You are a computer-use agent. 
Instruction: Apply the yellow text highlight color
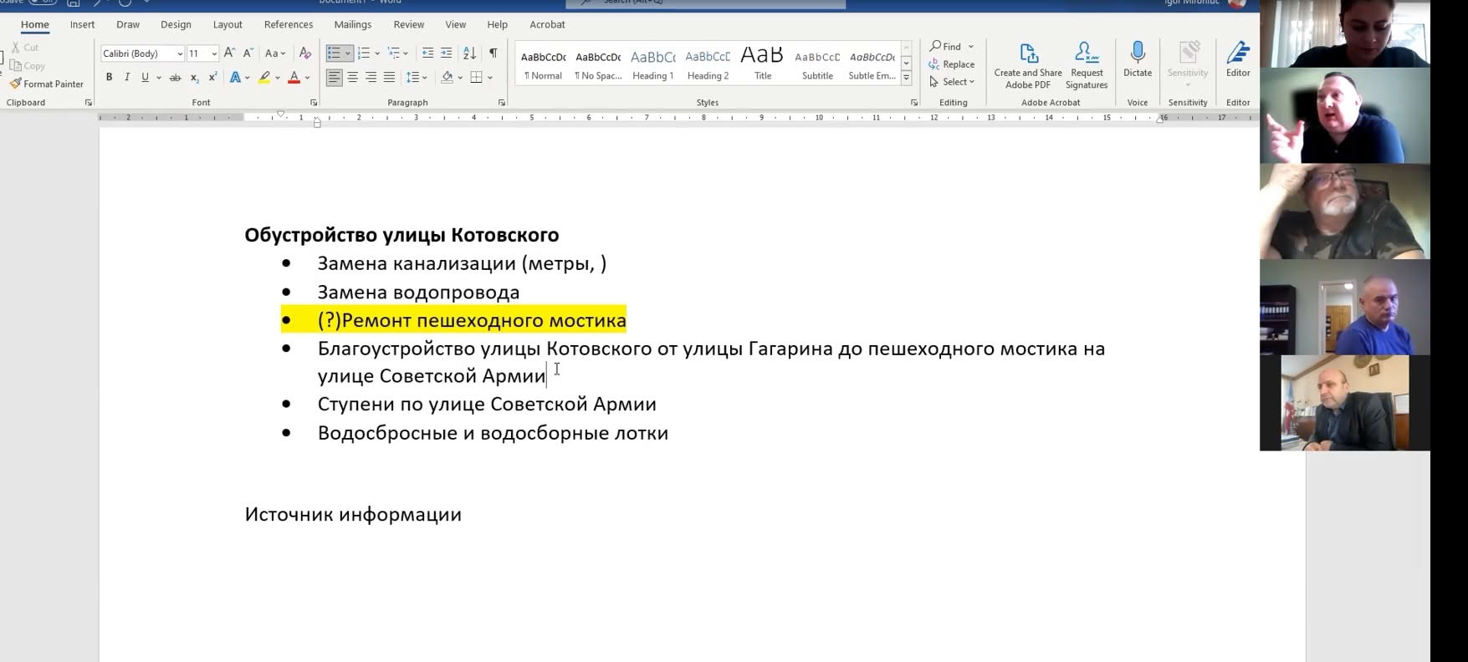[x=264, y=78]
